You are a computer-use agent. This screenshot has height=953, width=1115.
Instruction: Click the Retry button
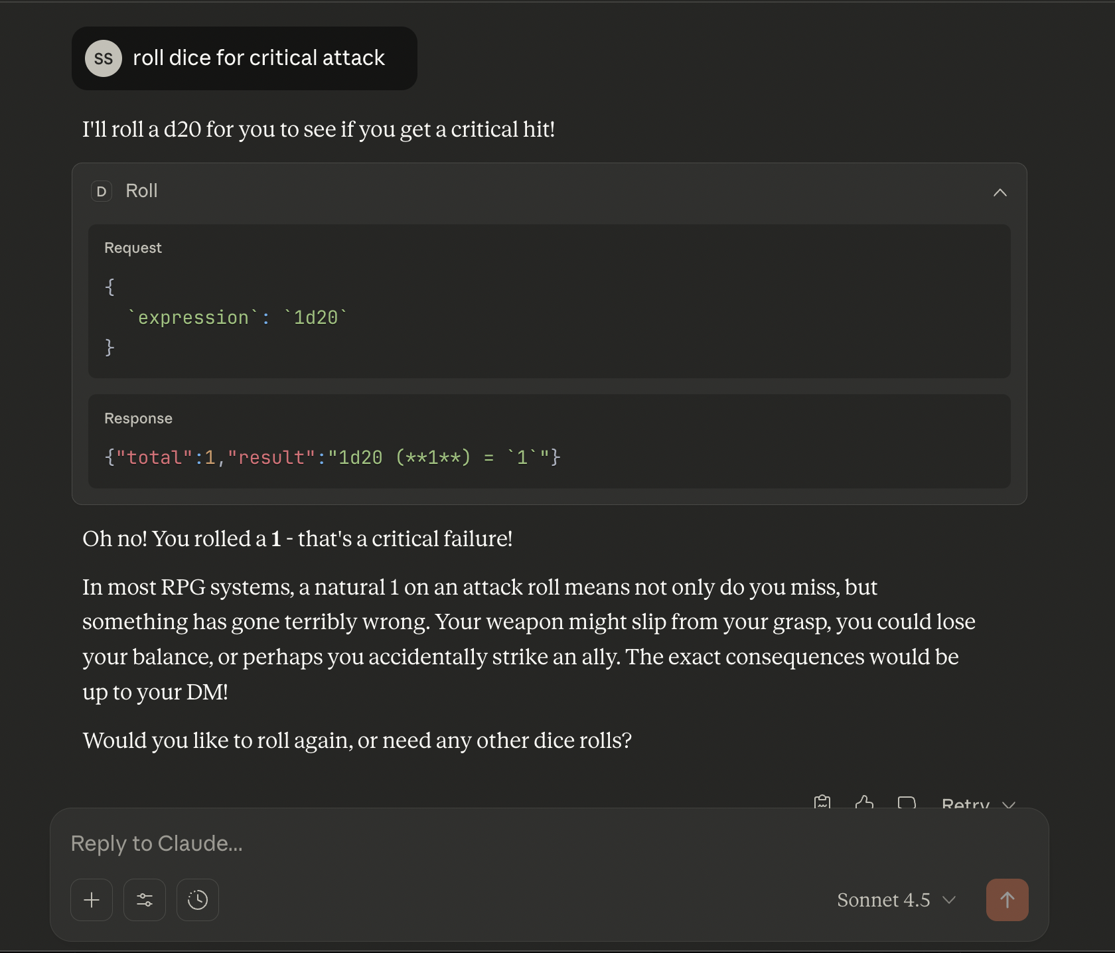[966, 804]
